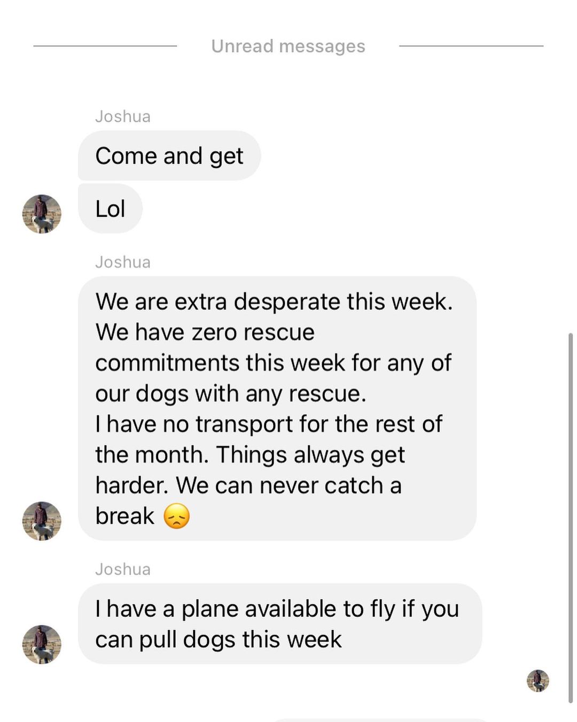
Task: Click the "We are extra desperate this week" line
Action: [274, 302]
